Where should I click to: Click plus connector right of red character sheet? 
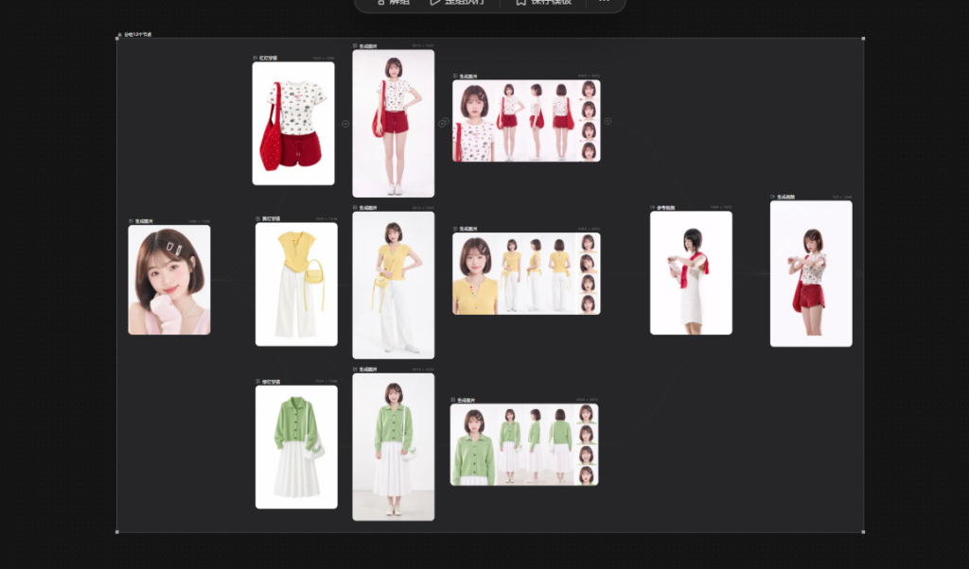[x=608, y=122]
